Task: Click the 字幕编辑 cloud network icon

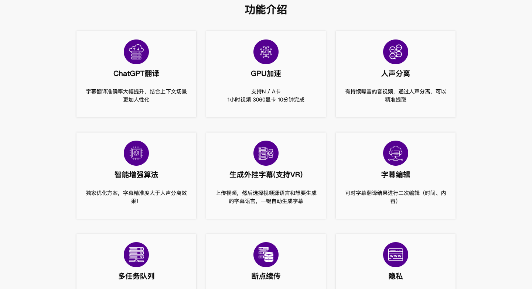Action: [x=396, y=153]
